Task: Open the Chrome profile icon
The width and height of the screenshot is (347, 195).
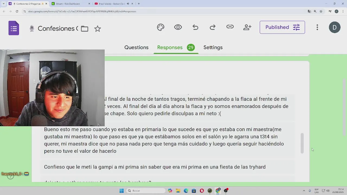Action: (336, 11)
